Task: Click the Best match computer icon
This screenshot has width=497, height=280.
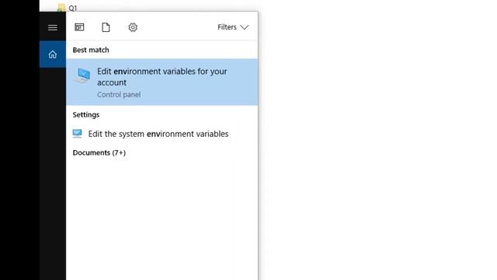Action: tap(82, 75)
